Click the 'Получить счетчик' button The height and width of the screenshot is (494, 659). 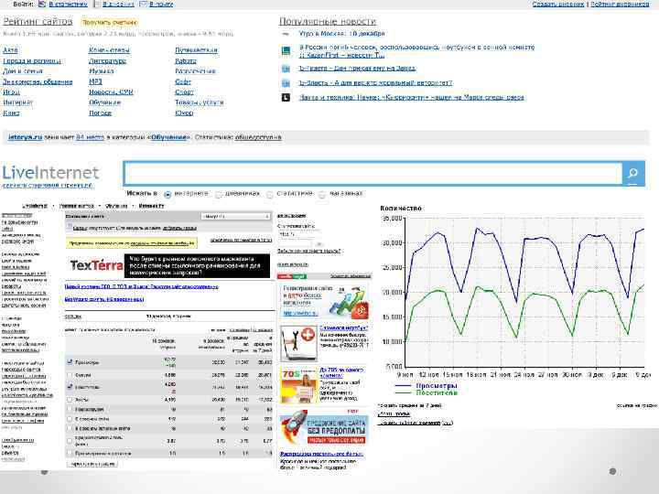click(x=109, y=22)
